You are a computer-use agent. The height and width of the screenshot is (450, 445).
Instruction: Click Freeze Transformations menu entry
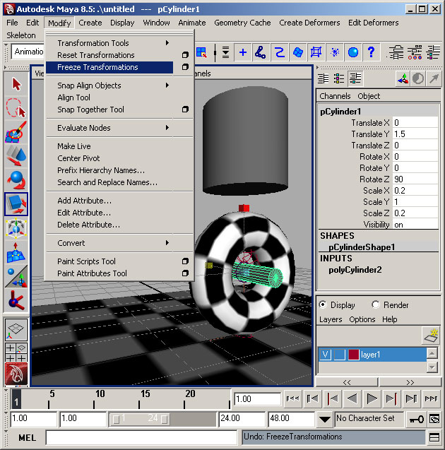pyautogui.click(x=97, y=67)
